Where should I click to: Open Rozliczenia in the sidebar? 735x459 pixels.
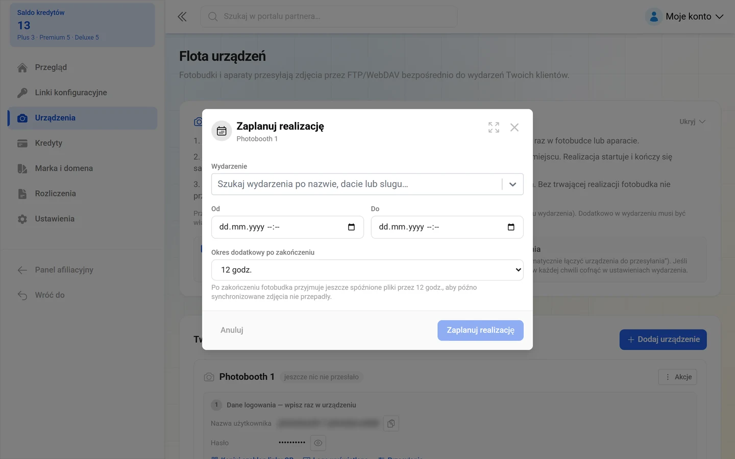[82, 193]
